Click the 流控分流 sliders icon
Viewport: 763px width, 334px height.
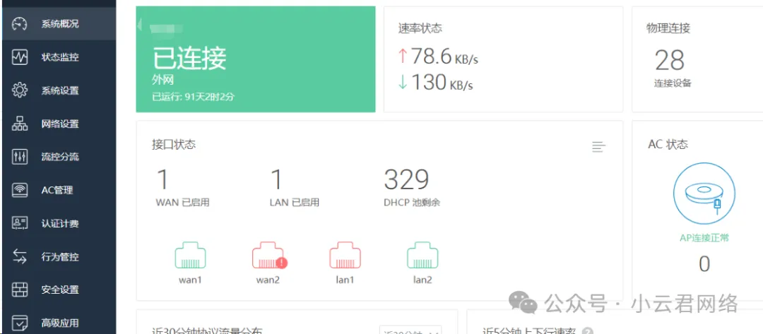pyautogui.click(x=20, y=157)
